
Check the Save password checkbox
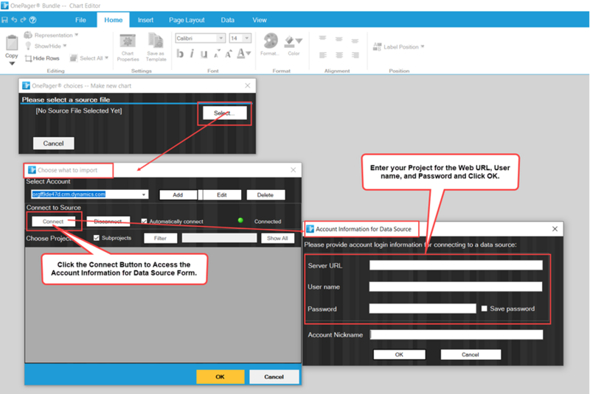(x=485, y=309)
